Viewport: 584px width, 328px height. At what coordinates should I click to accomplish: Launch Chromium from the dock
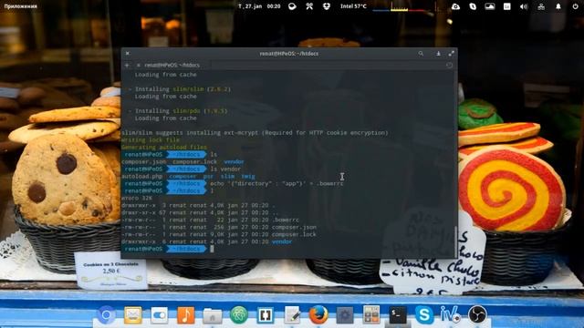tap(106, 315)
